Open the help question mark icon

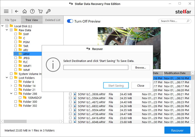click(x=32, y=11)
